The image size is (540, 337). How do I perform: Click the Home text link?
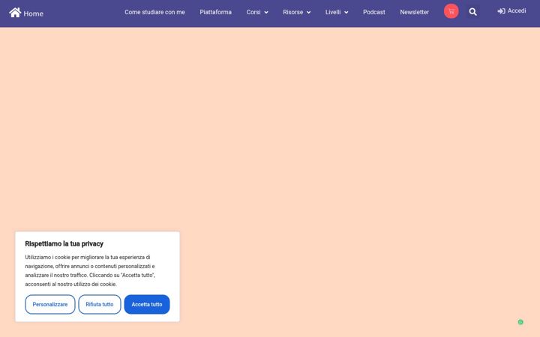34,13
